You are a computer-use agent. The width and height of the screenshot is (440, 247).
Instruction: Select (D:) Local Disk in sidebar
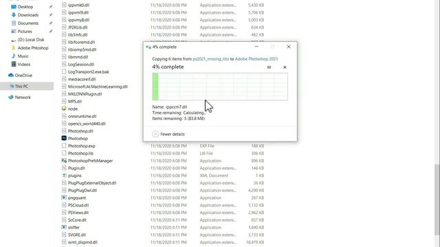pos(31,40)
